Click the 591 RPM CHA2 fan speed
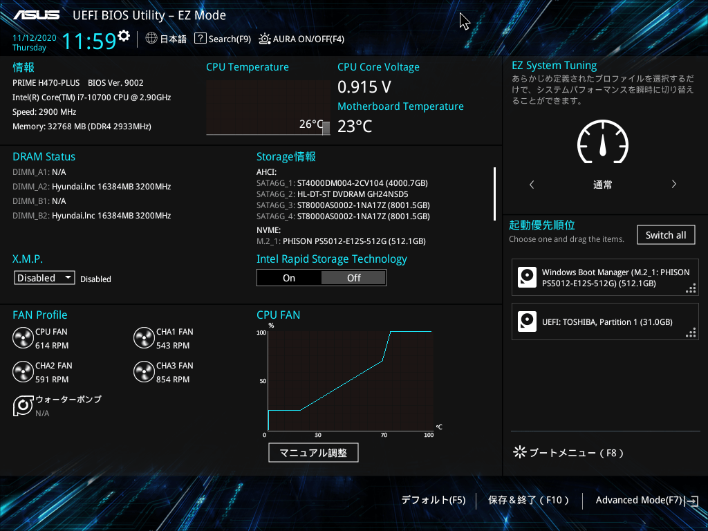 (x=52, y=380)
